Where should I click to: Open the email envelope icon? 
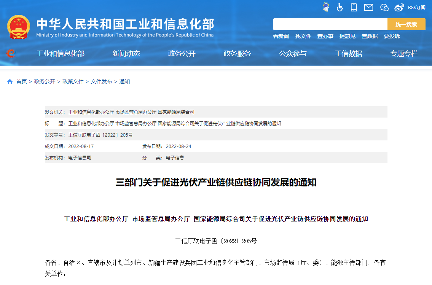(368, 7)
